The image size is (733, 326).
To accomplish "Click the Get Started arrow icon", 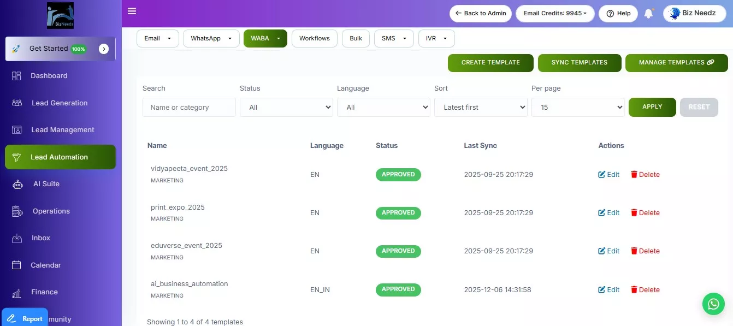I will click(x=104, y=49).
